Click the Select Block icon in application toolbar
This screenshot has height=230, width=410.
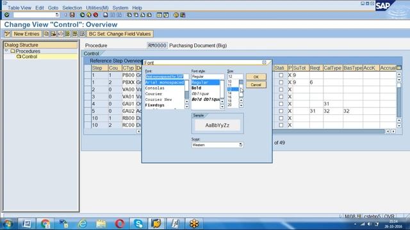[x=75, y=34]
